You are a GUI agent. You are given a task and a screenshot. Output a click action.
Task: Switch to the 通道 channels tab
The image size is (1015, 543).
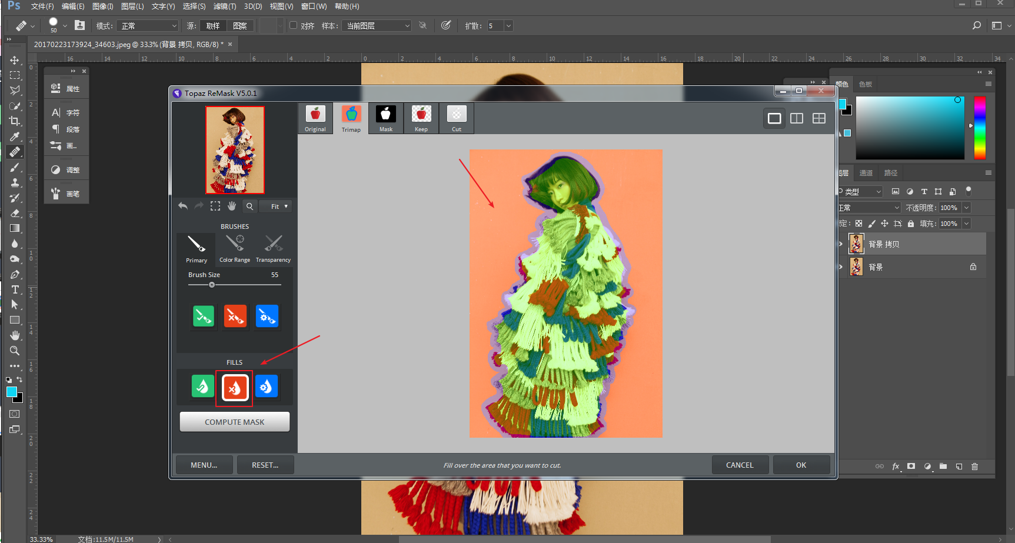[x=866, y=173]
